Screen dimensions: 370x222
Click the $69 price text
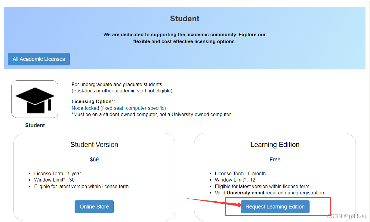click(x=94, y=160)
